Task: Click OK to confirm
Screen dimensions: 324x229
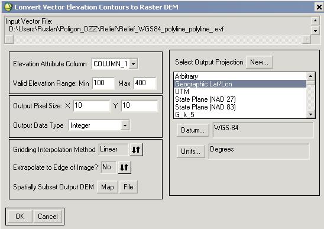Action: point(20,217)
